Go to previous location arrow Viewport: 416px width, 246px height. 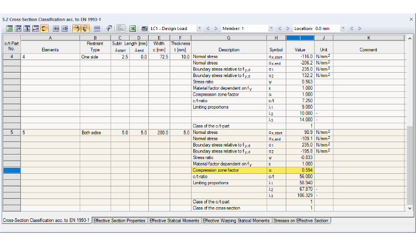pyautogui.click(x=351, y=28)
